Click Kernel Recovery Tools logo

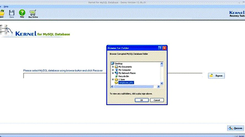[237, 14]
